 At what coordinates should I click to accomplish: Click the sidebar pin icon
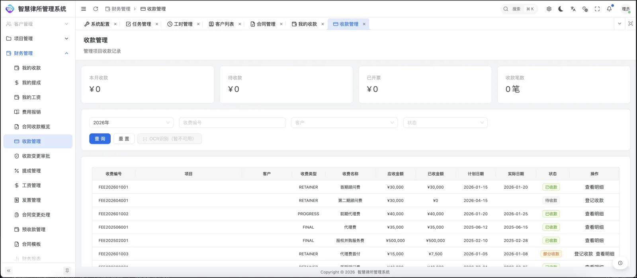coord(67,270)
